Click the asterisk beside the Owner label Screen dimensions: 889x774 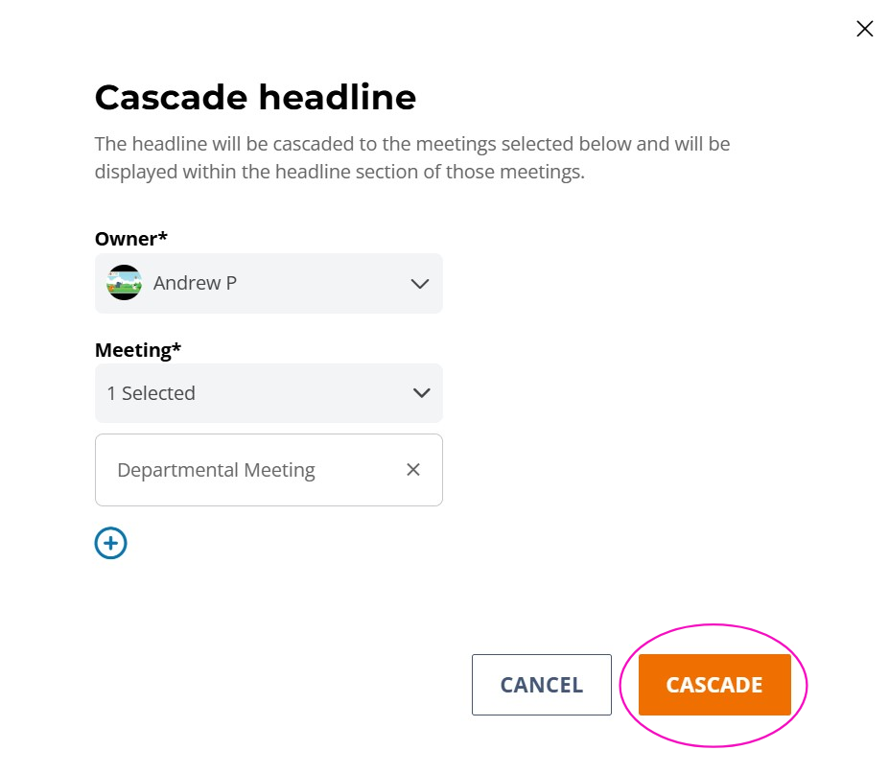(x=163, y=235)
